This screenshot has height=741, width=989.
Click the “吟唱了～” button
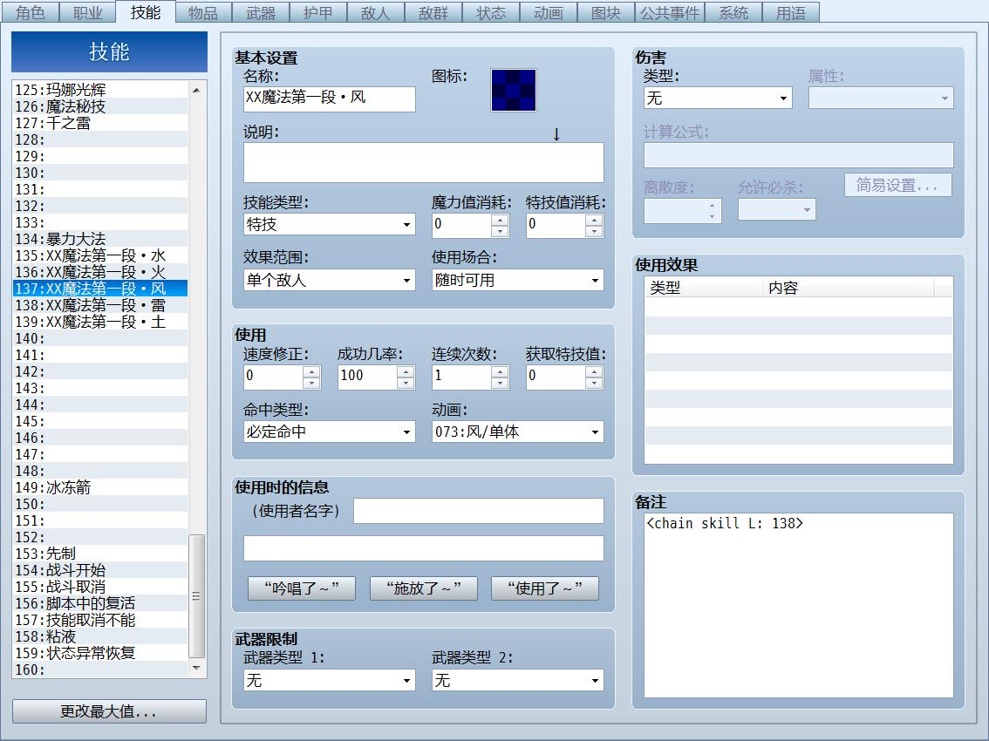(302, 588)
